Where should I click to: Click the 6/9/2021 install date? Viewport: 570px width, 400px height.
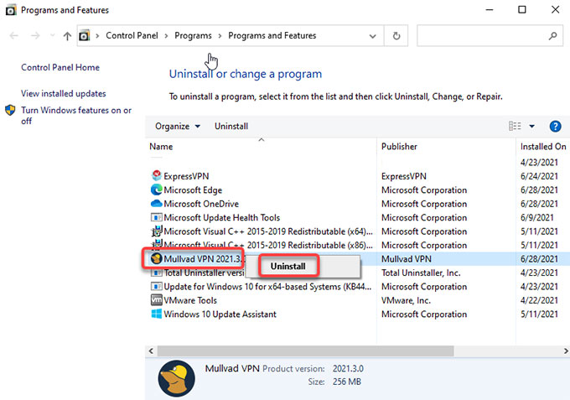click(x=536, y=217)
